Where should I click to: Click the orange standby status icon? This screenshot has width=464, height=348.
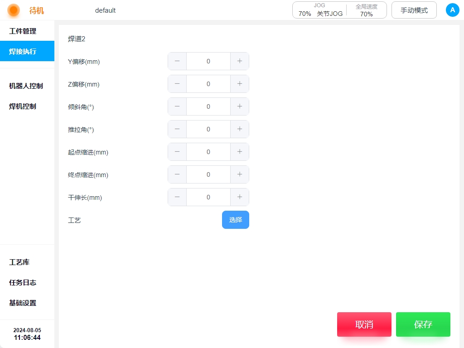click(x=14, y=10)
